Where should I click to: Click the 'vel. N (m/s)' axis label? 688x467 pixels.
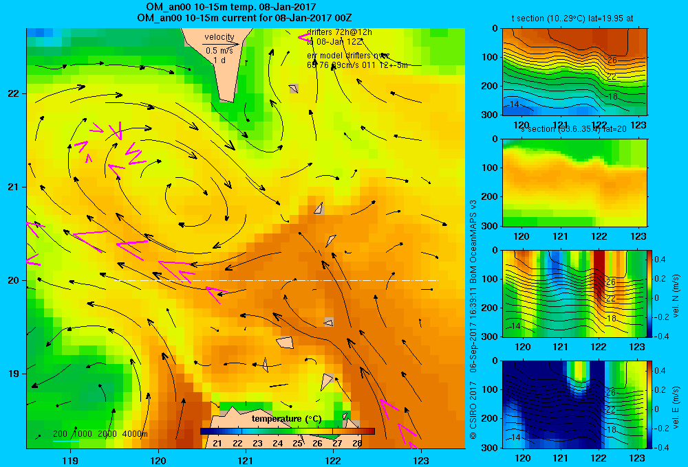[676, 295]
